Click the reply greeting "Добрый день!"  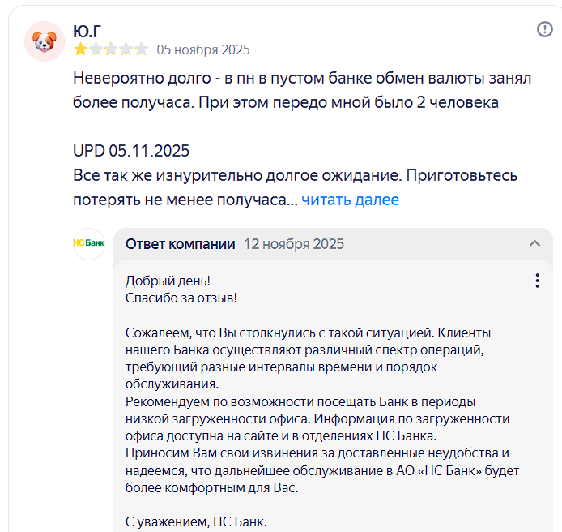click(x=168, y=281)
